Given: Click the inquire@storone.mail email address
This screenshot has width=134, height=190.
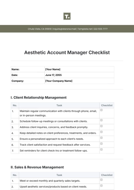Looking at the screenshot, I should [x=64, y=29].
